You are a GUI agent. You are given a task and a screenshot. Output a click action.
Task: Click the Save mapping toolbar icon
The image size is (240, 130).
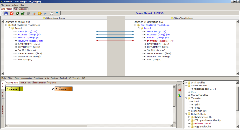(x=6, y=13)
